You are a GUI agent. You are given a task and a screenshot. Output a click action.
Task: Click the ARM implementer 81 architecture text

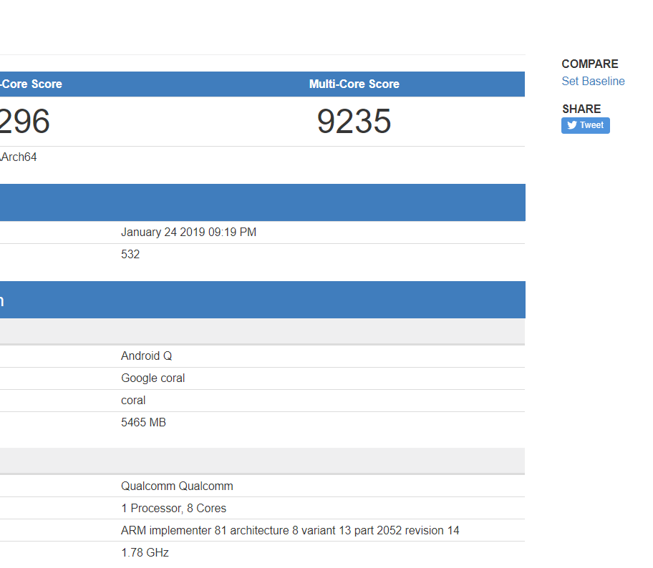[x=289, y=530]
